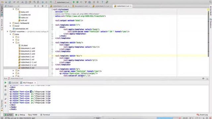212x119 pixels.
Task: Fold the template match="div" block
Action: pyautogui.click(x=52, y=56)
